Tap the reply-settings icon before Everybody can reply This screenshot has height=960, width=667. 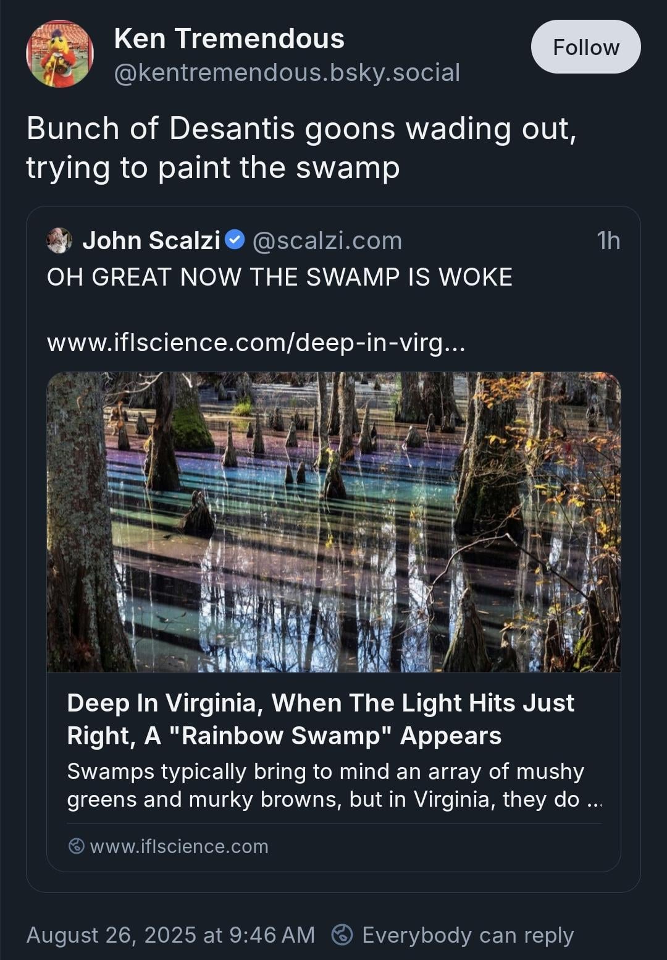point(342,935)
